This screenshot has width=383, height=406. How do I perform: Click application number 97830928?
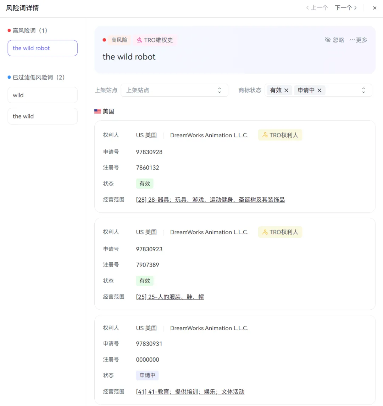149,152
